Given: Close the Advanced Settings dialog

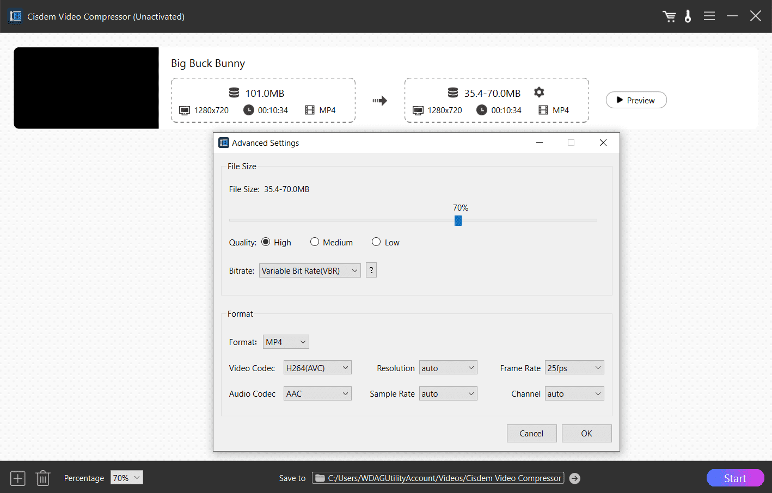Looking at the screenshot, I should [x=603, y=143].
